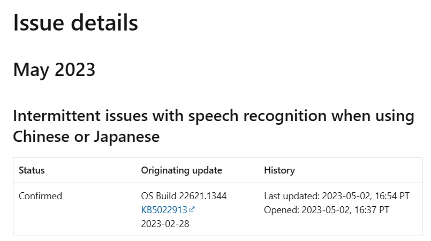Click the "Status" column header

click(32, 170)
